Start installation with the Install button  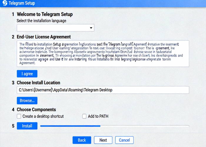tap(27, 126)
